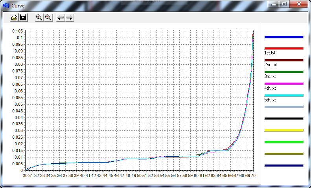Zoom out with the minus magnifier
Screen dimensions: 311x188
48,18
